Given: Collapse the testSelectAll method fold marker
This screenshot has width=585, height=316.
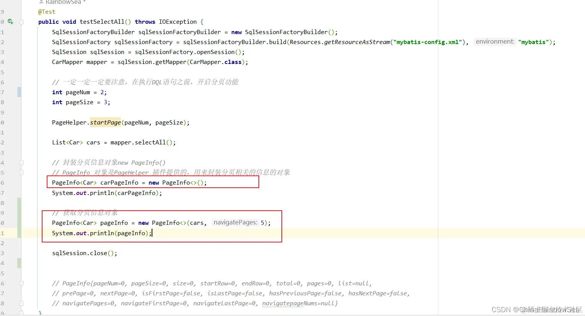Looking at the screenshot, I should click(21, 22).
